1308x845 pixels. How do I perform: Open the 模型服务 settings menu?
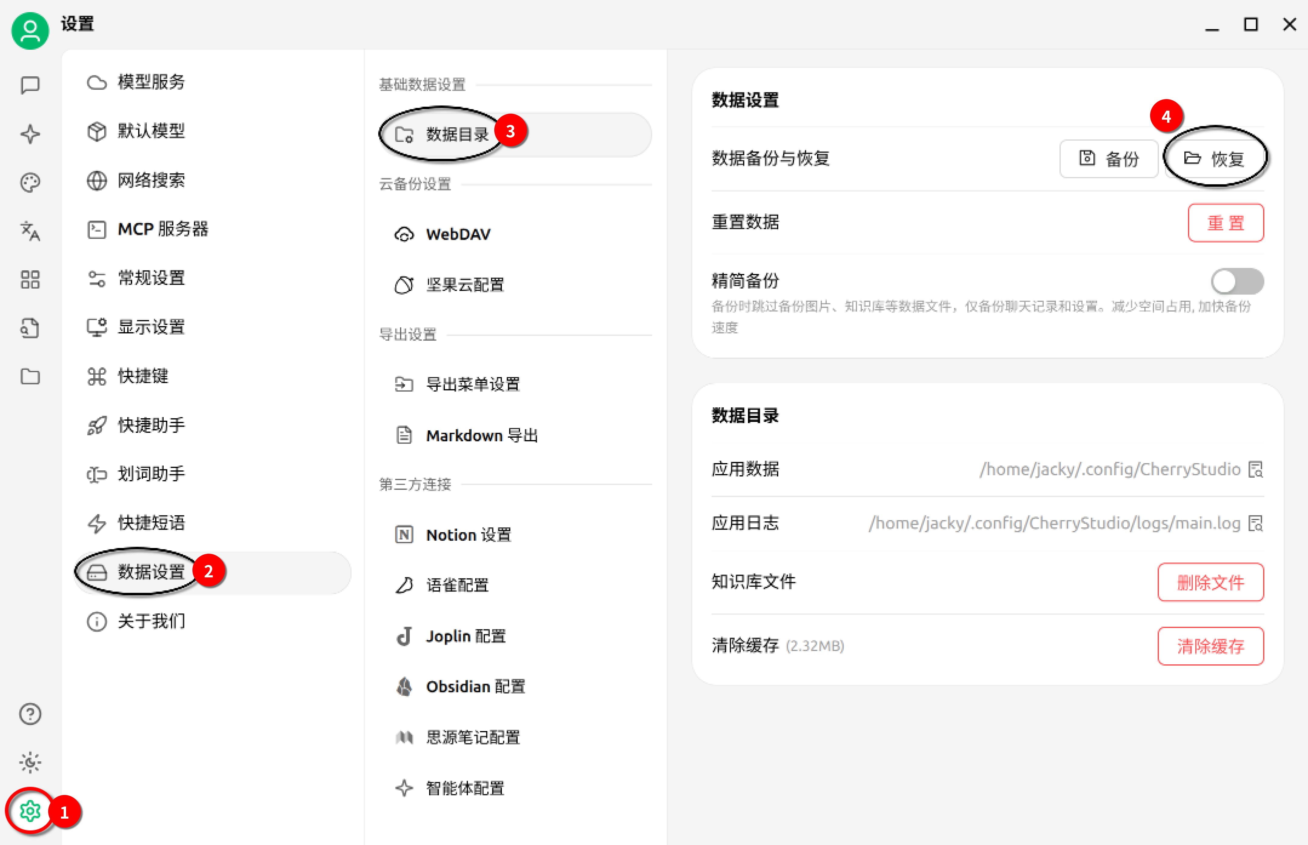pyautogui.click(x=151, y=82)
